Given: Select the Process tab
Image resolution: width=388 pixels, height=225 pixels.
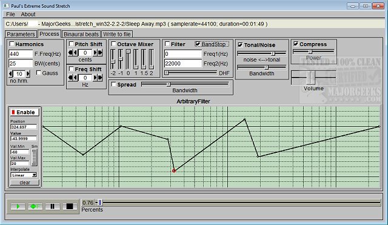Looking at the screenshot, I should (49, 34).
